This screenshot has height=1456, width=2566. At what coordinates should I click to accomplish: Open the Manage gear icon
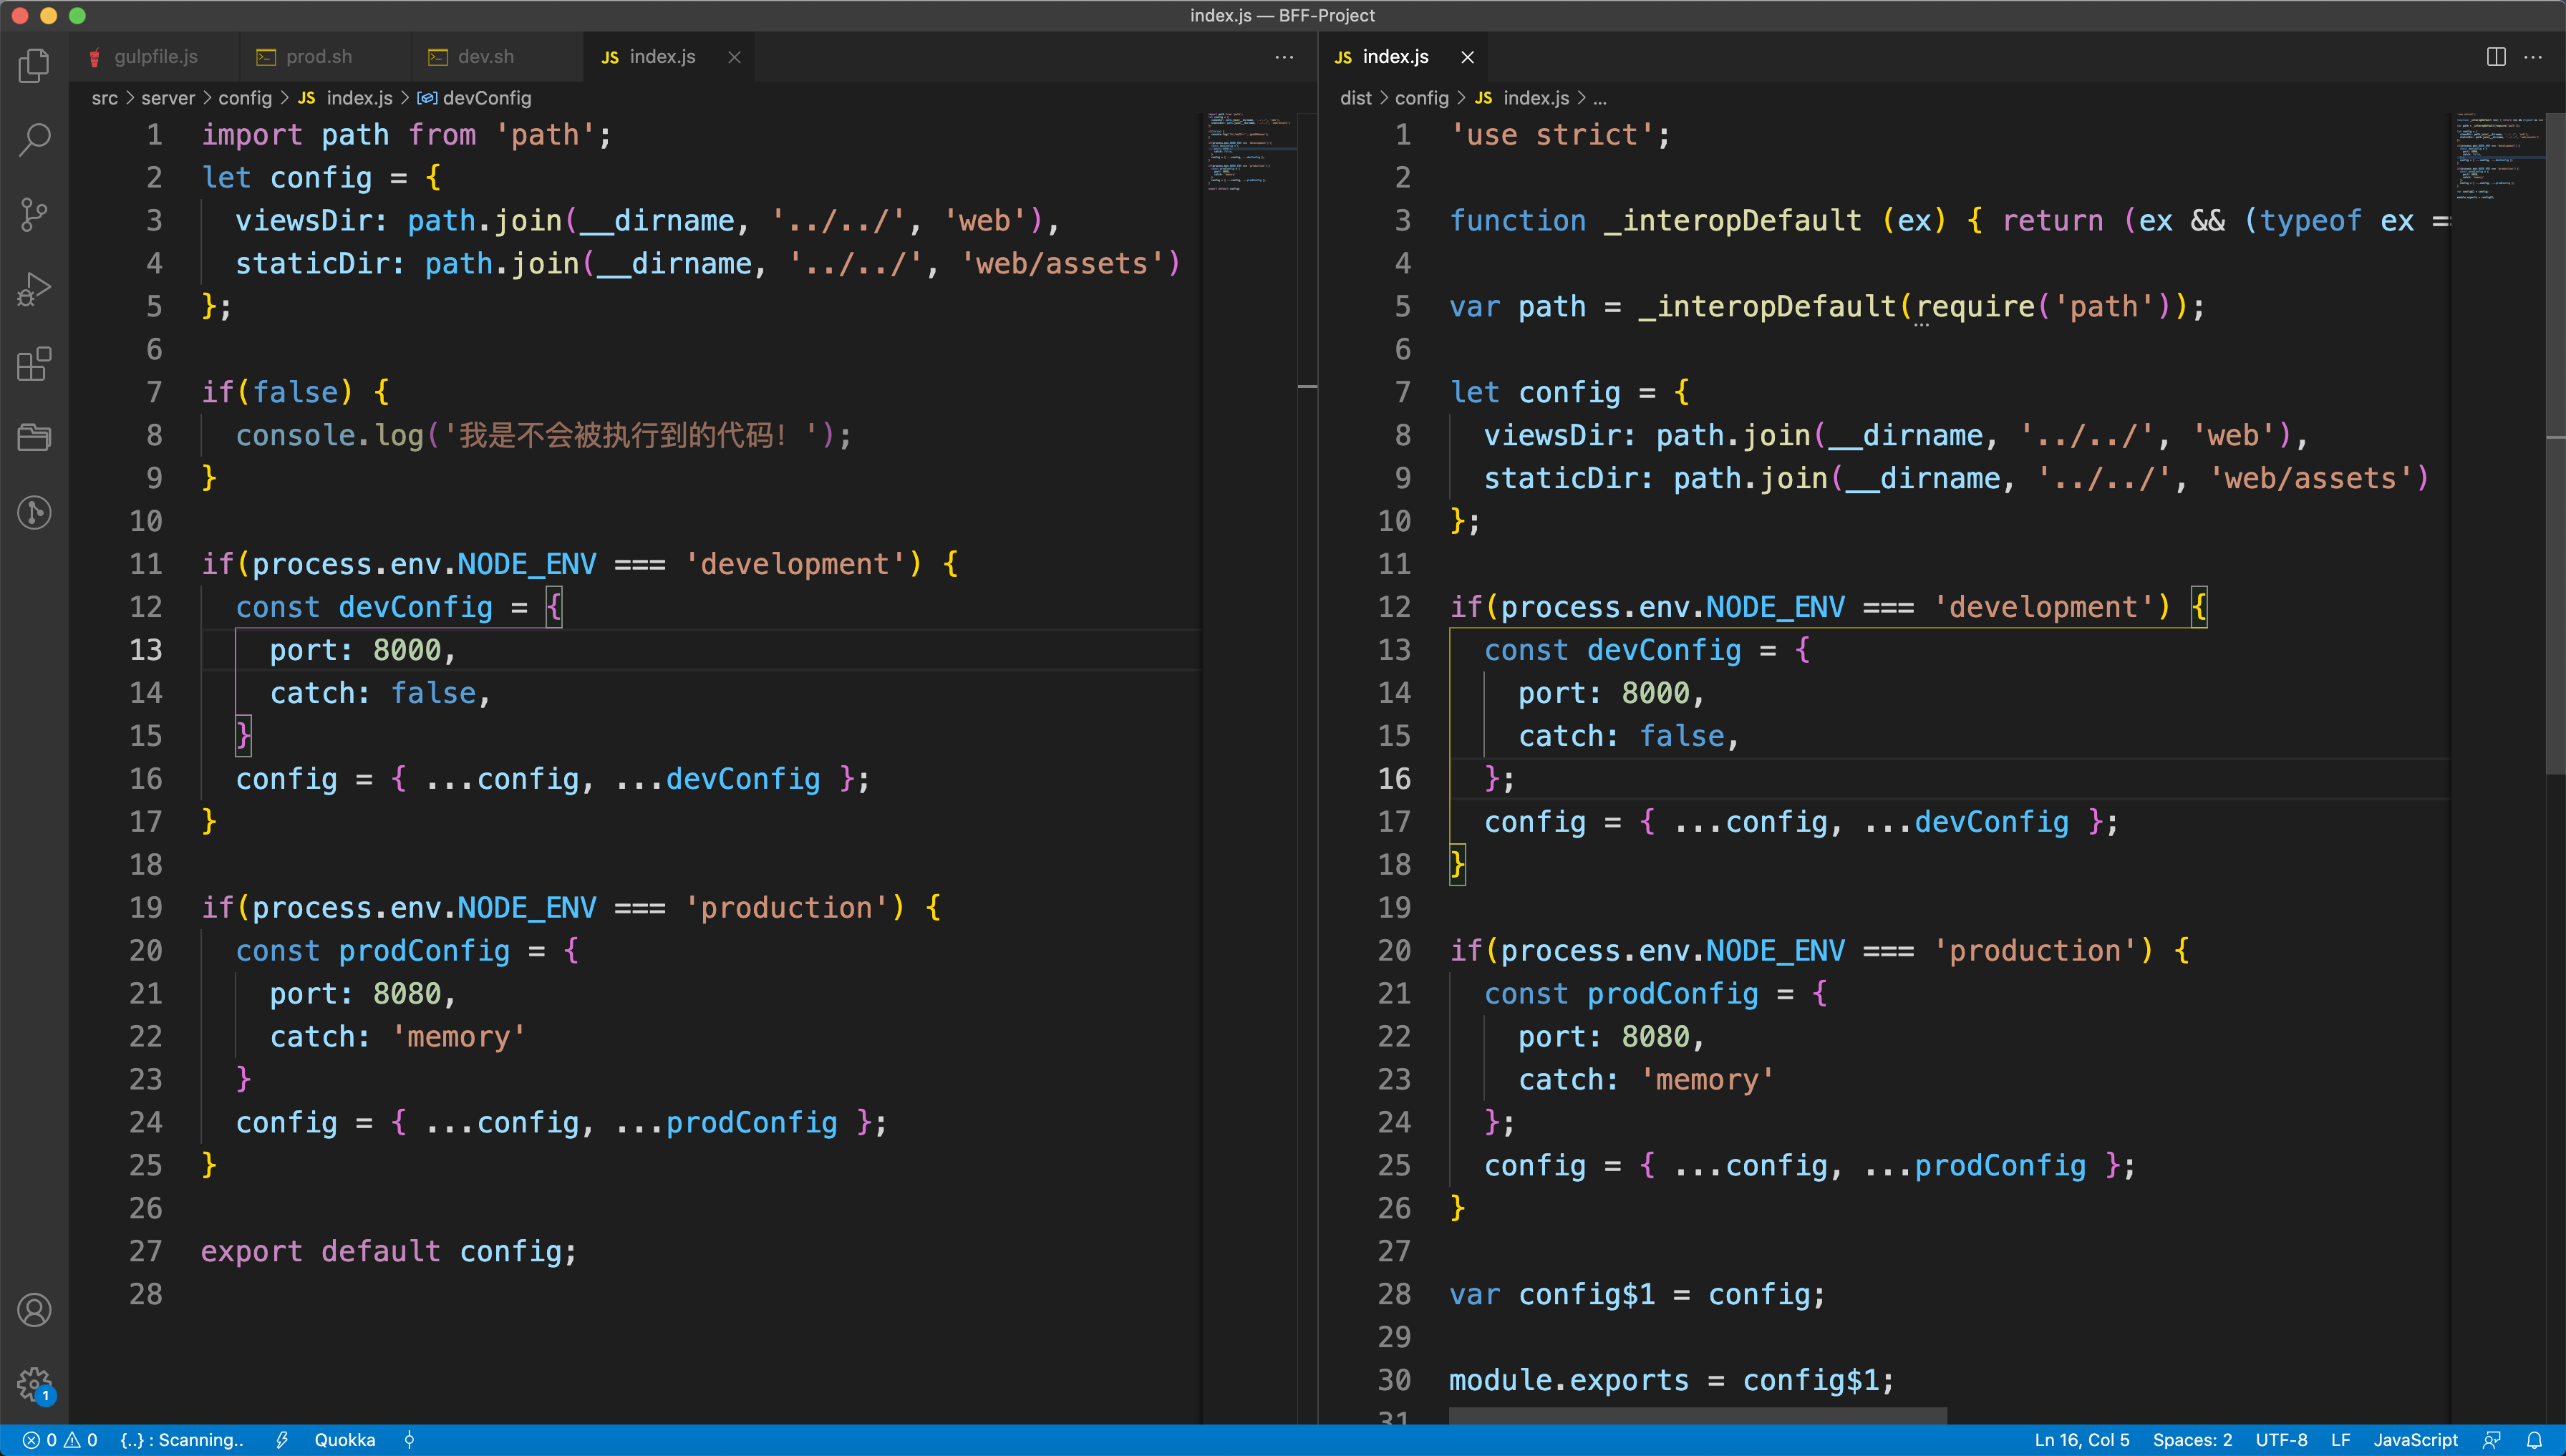(x=34, y=1385)
